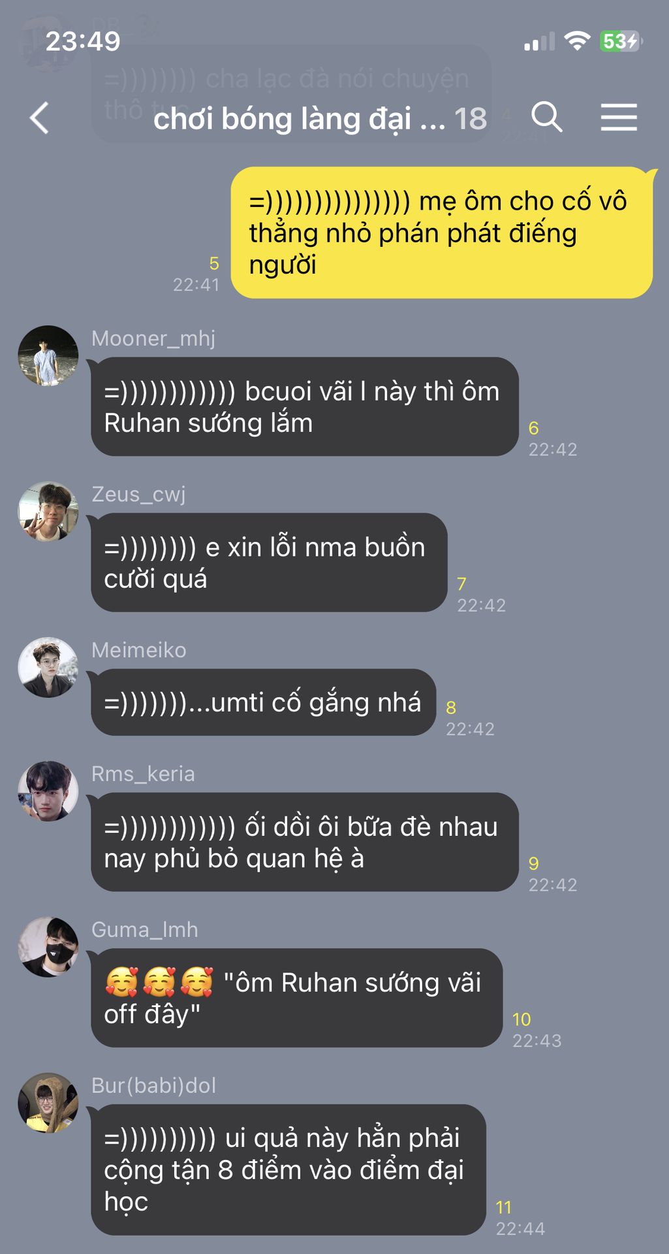Tap the back arrow icon
Screen dimensions: 669x1254
(x=39, y=118)
